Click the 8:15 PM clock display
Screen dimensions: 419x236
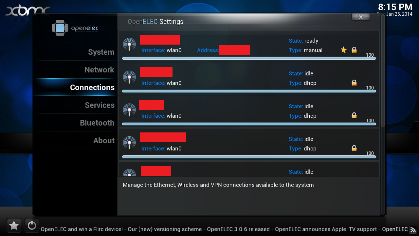(x=395, y=7)
